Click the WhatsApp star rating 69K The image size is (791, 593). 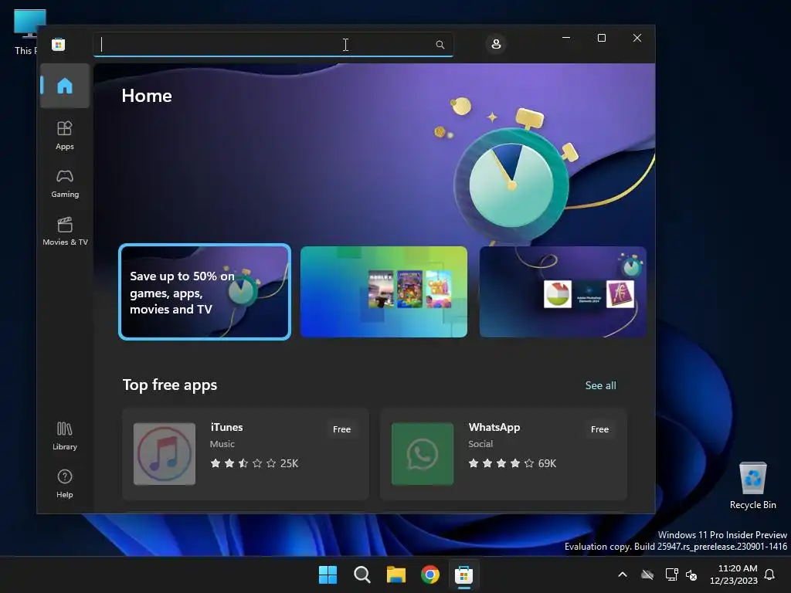point(512,463)
